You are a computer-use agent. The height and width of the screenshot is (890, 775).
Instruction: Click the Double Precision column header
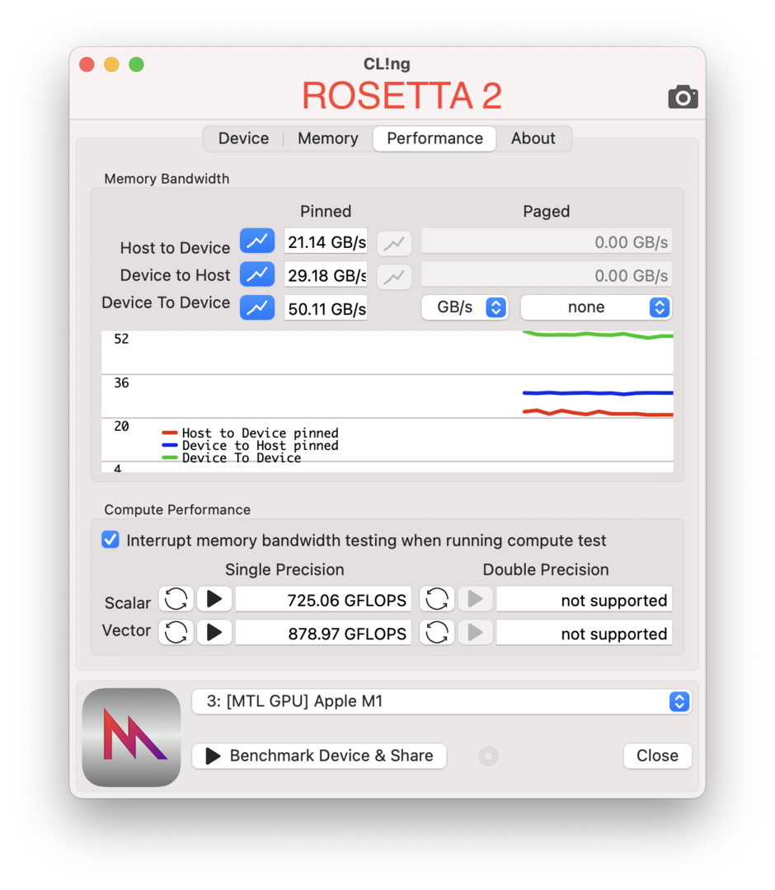tap(546, 569)
